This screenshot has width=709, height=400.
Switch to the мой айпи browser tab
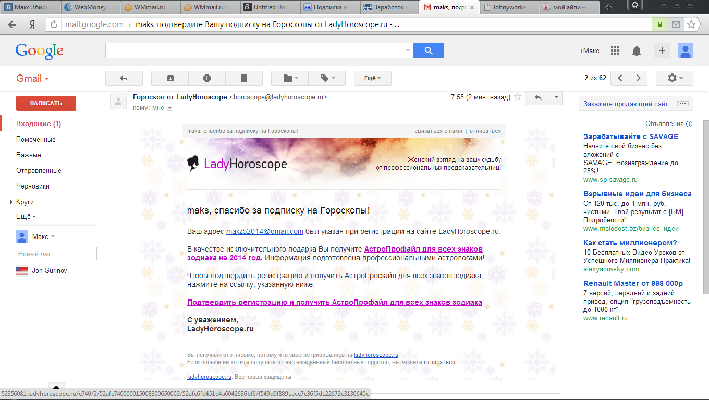click(570, 7)
